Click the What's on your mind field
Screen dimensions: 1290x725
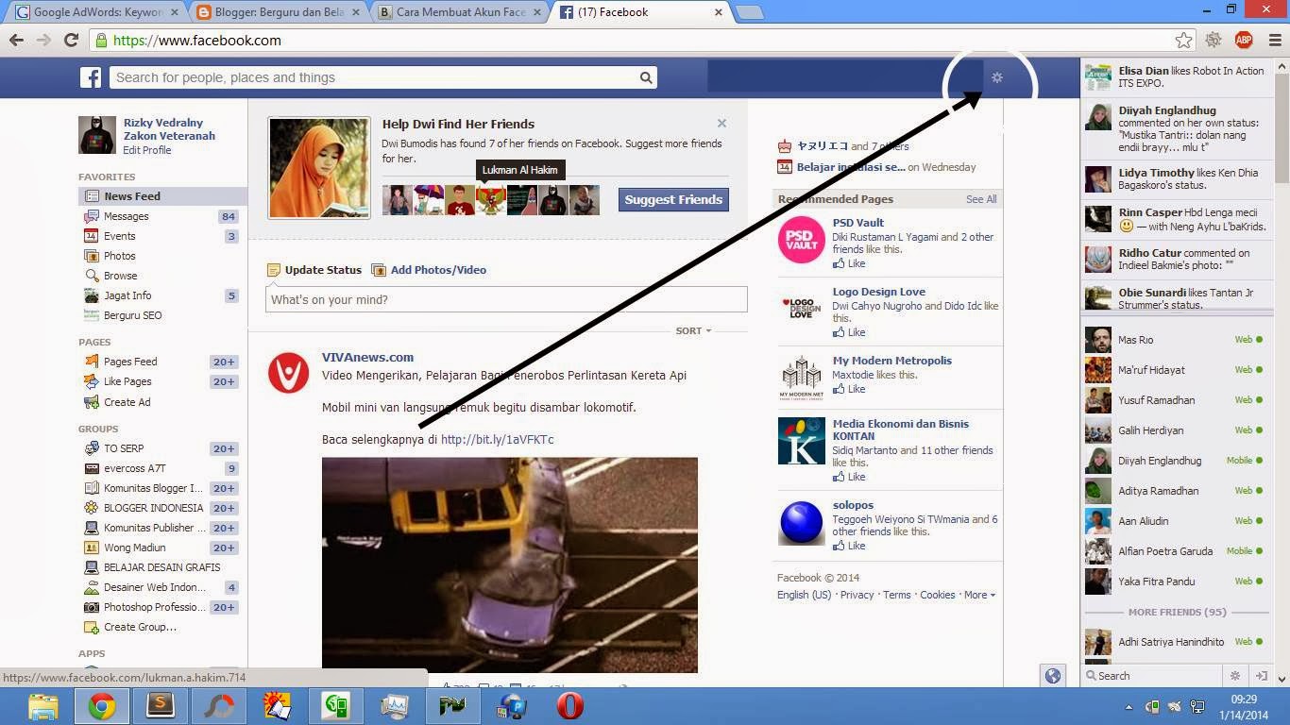point(506,299)
